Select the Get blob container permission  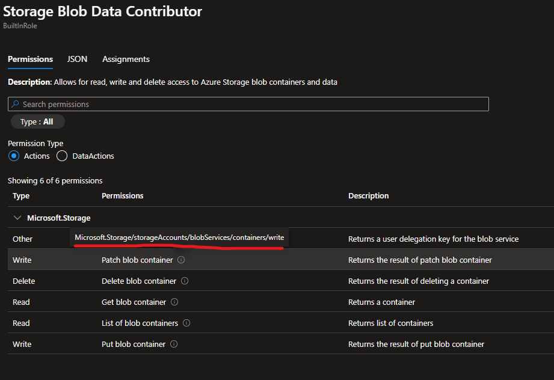[x=134, y=302]
